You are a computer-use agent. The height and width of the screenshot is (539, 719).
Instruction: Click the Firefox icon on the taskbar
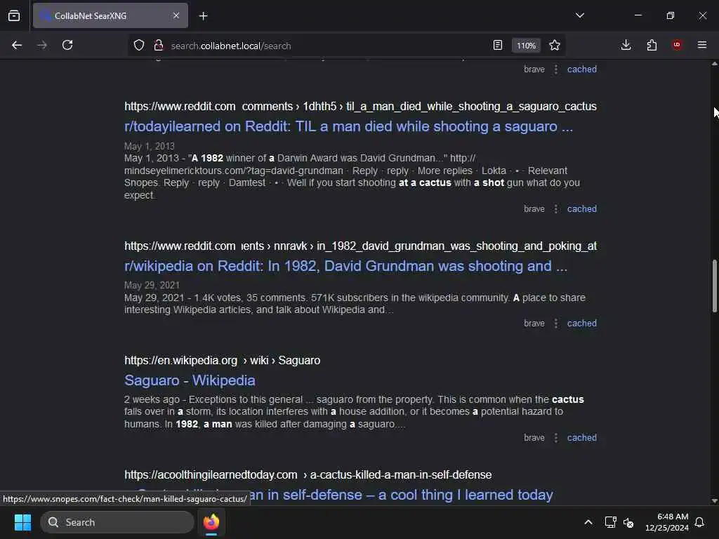point(211,522)
